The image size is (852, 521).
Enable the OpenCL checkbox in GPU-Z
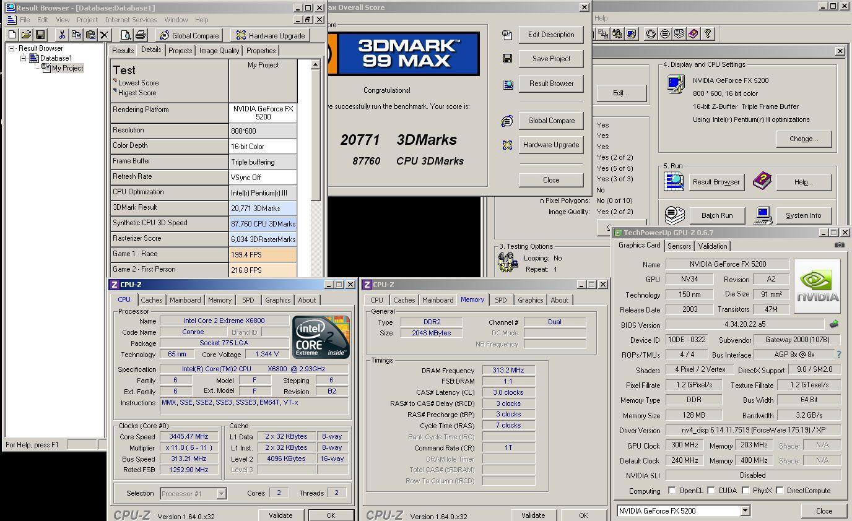click(672, 491)
